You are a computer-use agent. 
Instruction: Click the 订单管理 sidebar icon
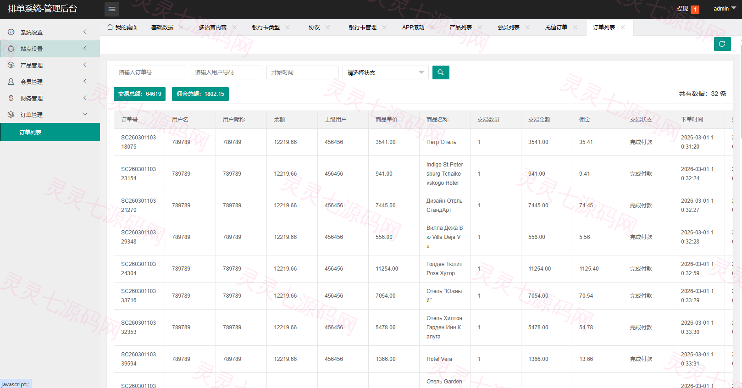(x=11, y=115)
